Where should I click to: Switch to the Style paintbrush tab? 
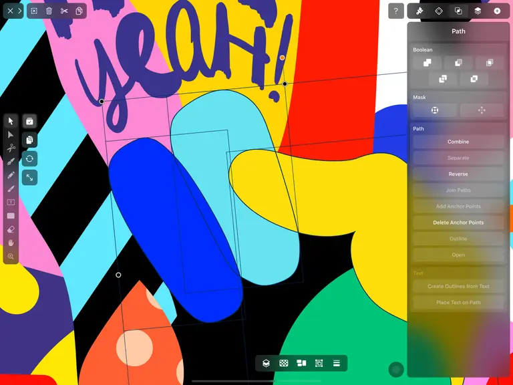pyautogui.click(x=419, y=11)
